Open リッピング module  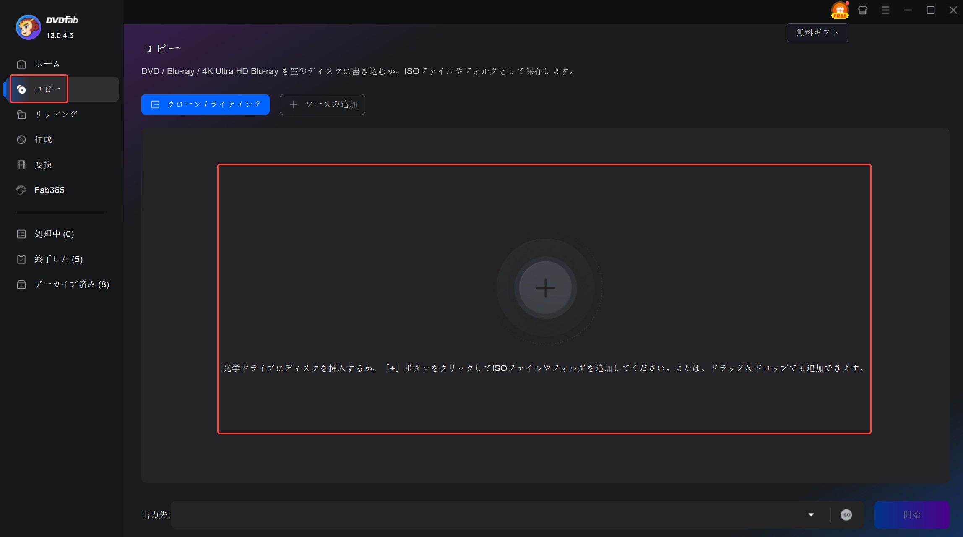pyautogui.click(x=55, y=115)
